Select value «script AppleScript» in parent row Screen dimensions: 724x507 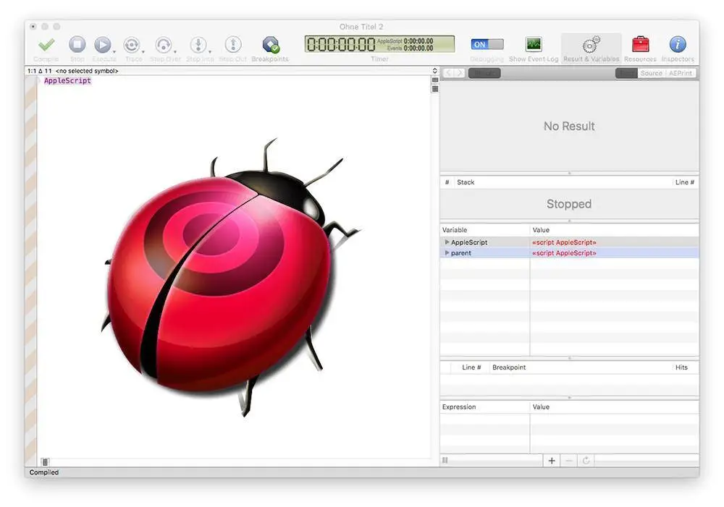pos(564,253)
